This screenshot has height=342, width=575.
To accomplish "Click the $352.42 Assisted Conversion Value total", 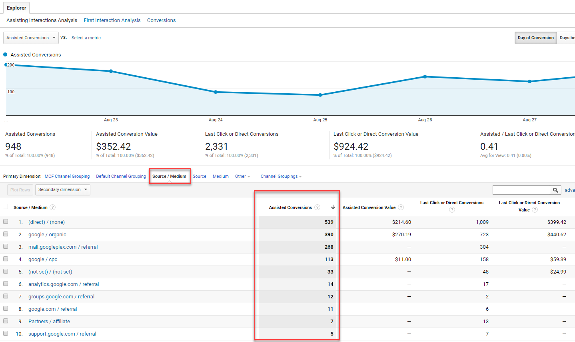I will click(x=114, y=147).
